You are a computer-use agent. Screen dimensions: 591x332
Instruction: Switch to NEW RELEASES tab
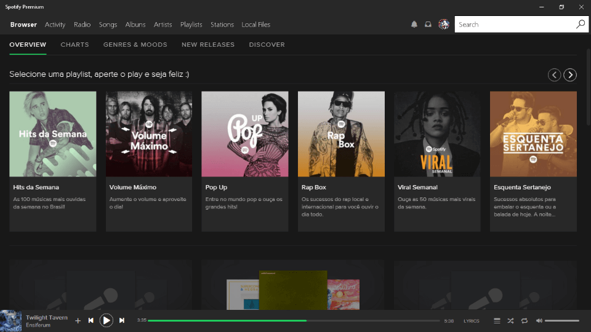click(x=208, y=45)
